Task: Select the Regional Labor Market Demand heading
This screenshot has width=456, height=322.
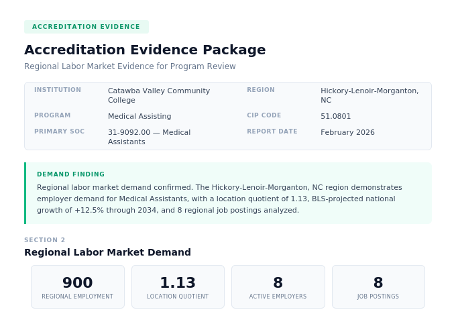Action: click(x=107, y=252)
